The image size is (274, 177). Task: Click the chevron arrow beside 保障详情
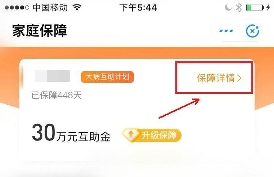239,78
